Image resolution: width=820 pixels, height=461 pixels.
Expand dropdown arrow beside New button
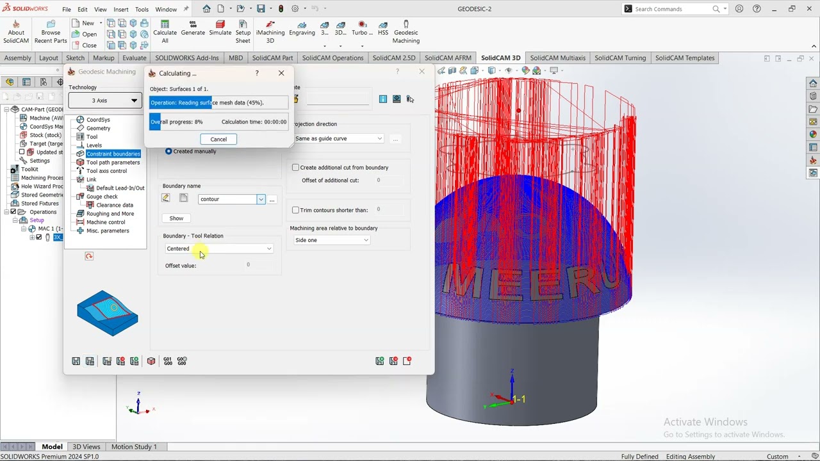click(x=101, y=23)
